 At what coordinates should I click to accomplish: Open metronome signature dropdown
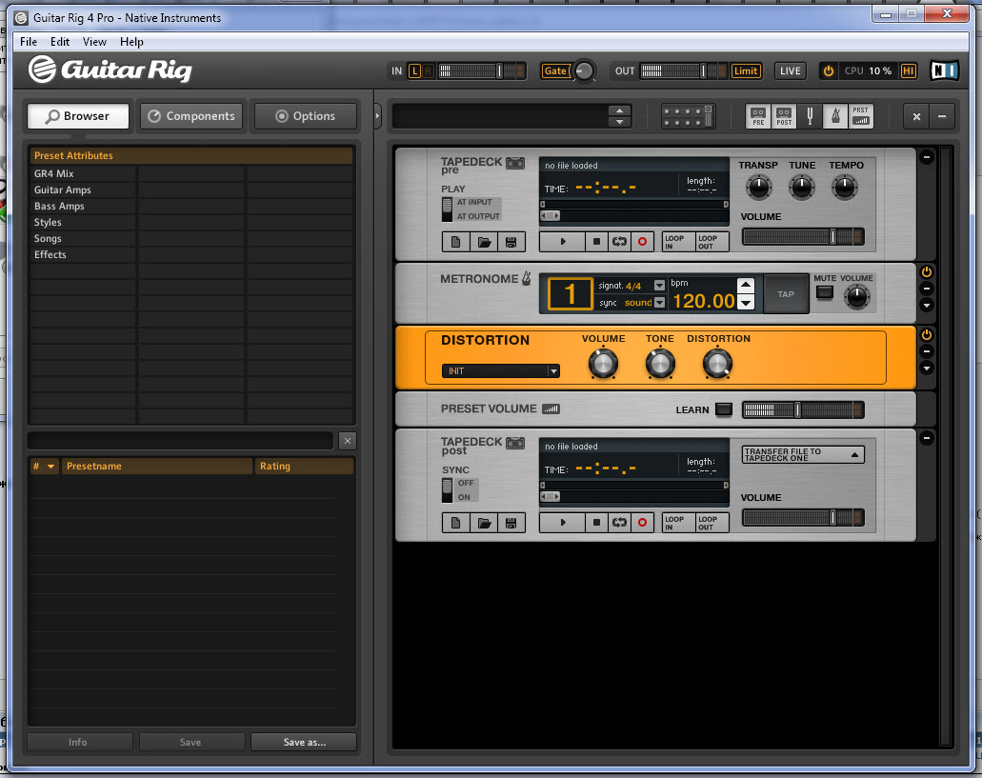tap(659, 286)
